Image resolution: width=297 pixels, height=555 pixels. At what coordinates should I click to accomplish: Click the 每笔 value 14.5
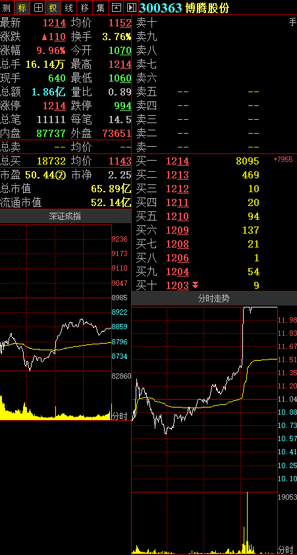click(x=120, y=120)
